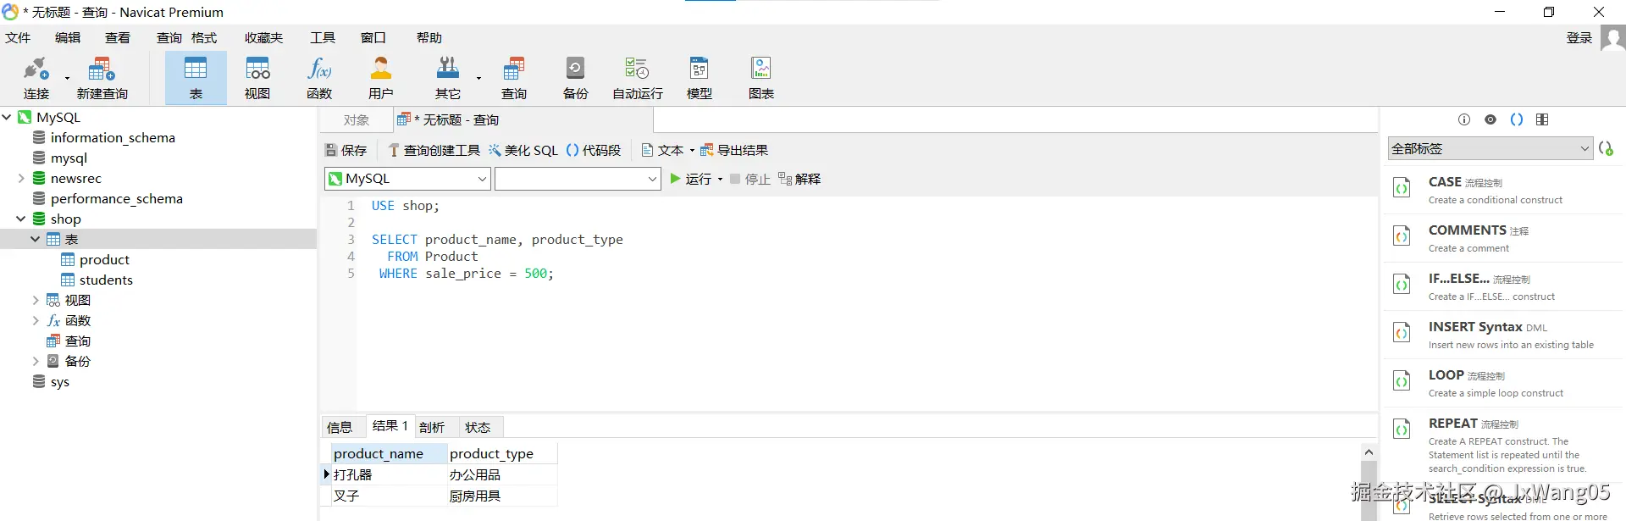Expand the 视图 node under shop
This screenshot has width=1626, height=521.
click(x=36, y=300)
